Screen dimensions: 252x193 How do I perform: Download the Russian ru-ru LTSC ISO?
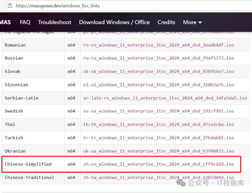click(x=159, y=58)
